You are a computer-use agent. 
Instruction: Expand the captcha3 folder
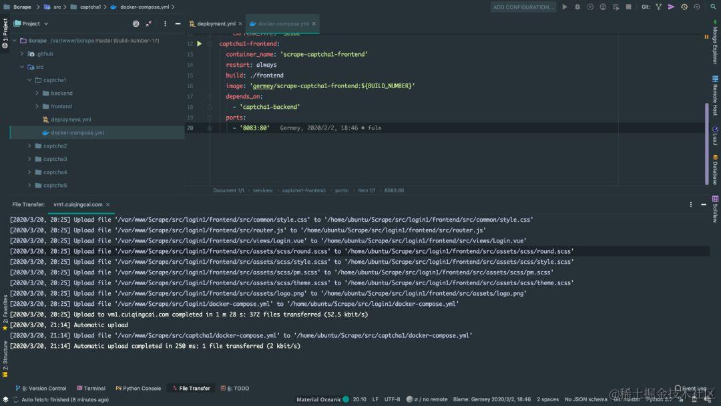29,159
